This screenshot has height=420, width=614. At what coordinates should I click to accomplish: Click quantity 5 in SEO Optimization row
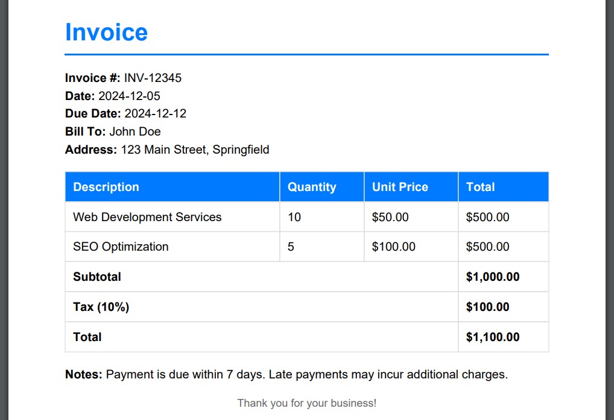(x=322, y=247)
